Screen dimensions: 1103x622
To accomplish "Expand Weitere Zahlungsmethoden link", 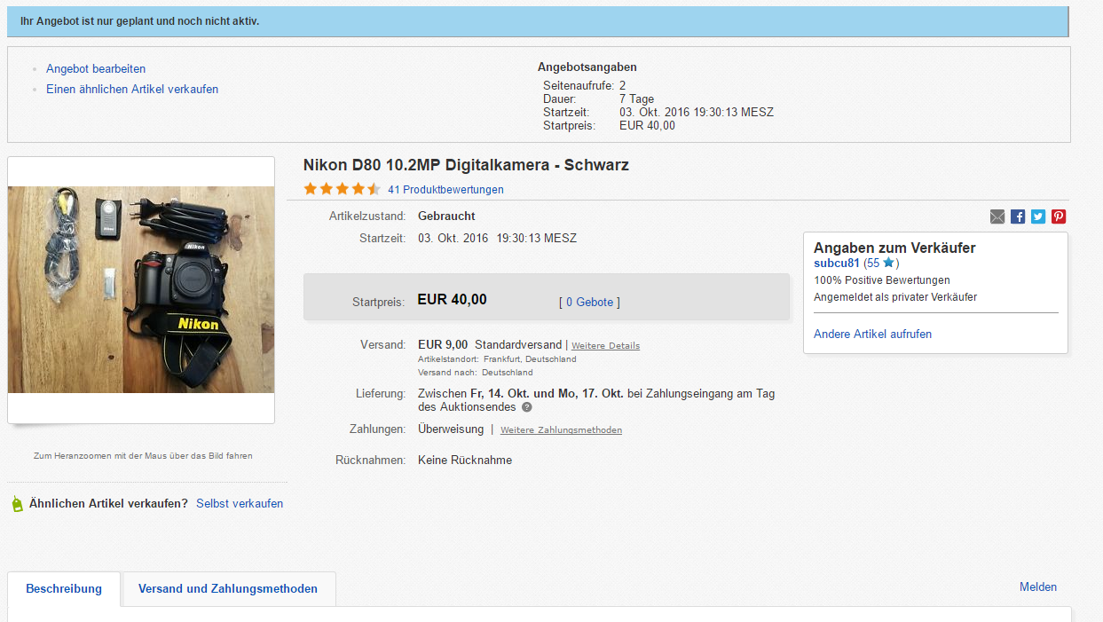I will coord(561,430).
